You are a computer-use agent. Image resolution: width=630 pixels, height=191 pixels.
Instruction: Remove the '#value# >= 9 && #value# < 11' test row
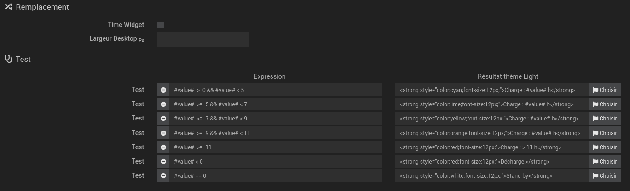tap(163, 133)
